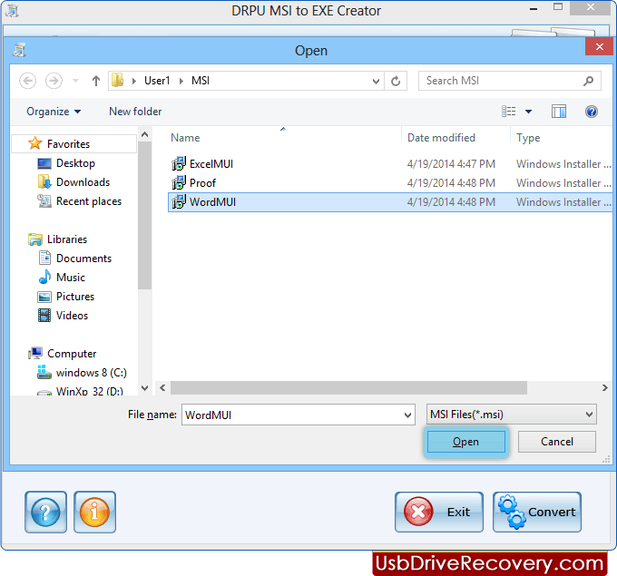
Task: Click the file list left scroll arrow
Action: pos(162,388)
